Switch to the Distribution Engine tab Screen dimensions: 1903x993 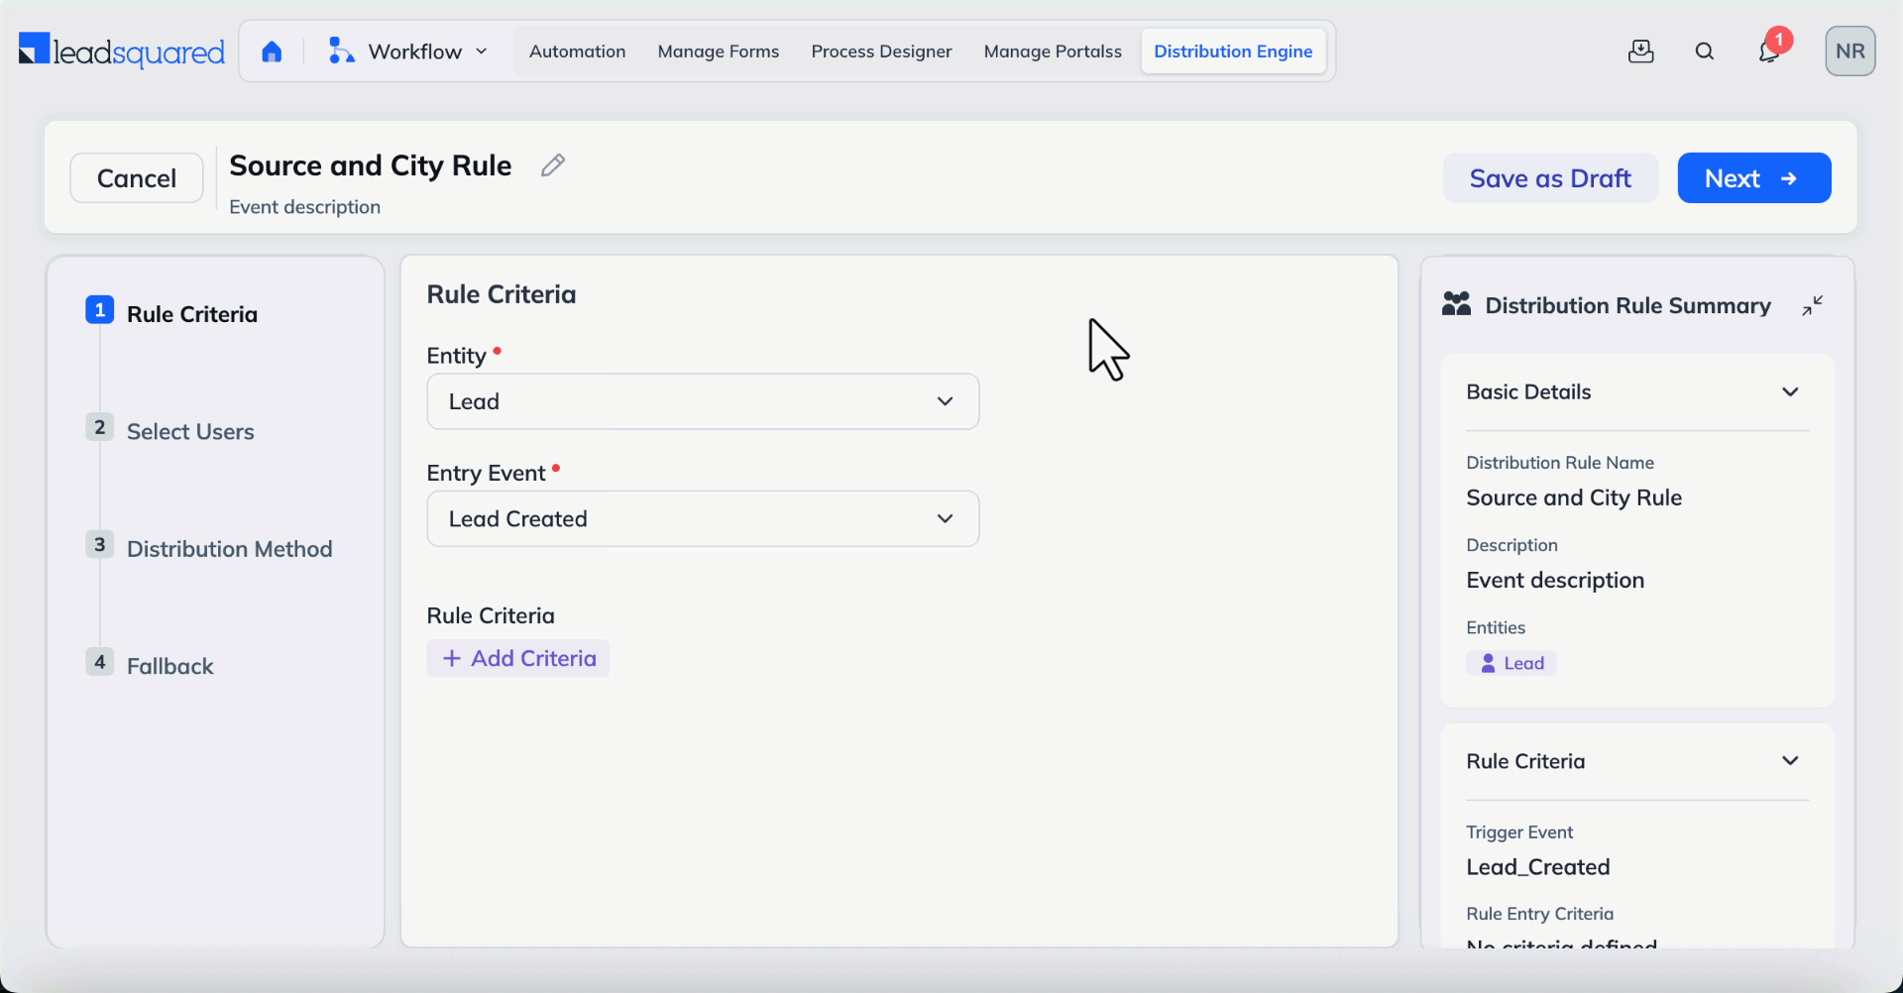tap(1233, 51)
